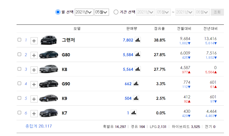Open the period start month 05월 dropdown
The width and height of the screenshot is (229, 136).
(x=163, y=12)
